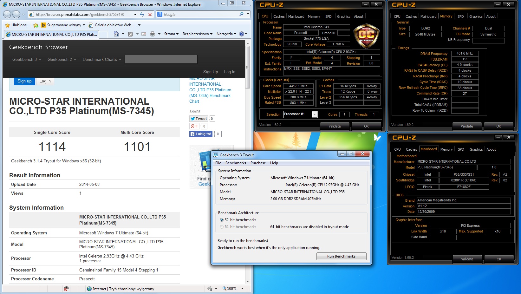
Task: Click the Google +1 button
Action: (x=194, y=126)
